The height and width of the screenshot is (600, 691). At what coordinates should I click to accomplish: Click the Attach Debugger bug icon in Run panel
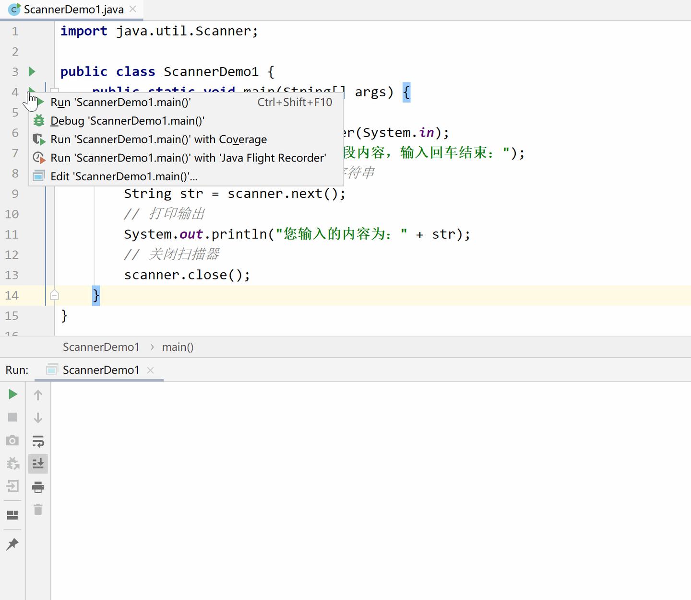coord(13,463)
